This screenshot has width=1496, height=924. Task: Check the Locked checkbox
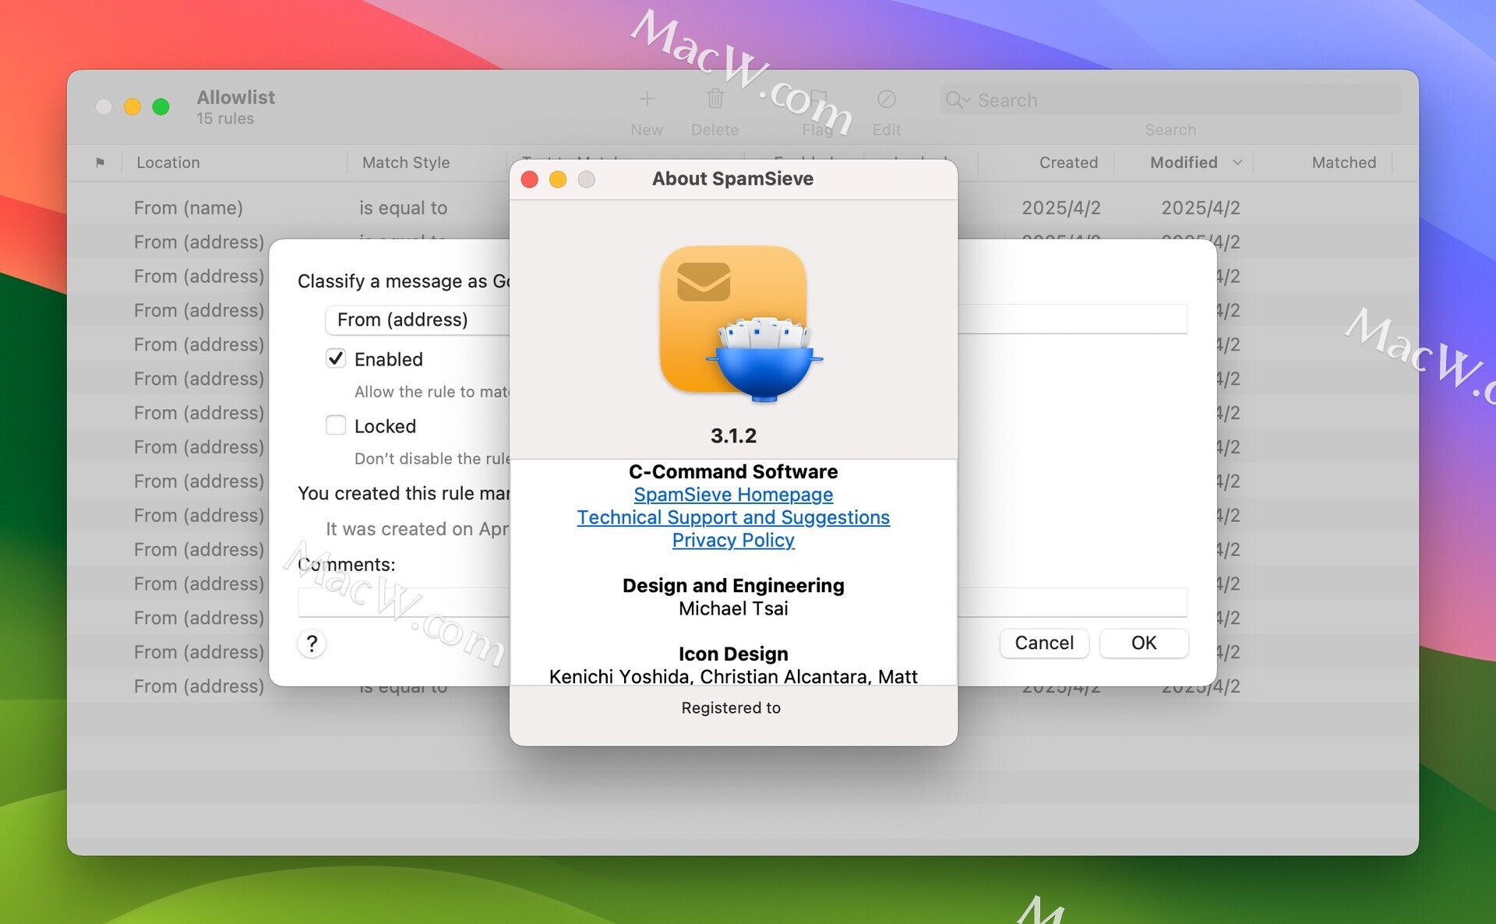tap(336, 425)
